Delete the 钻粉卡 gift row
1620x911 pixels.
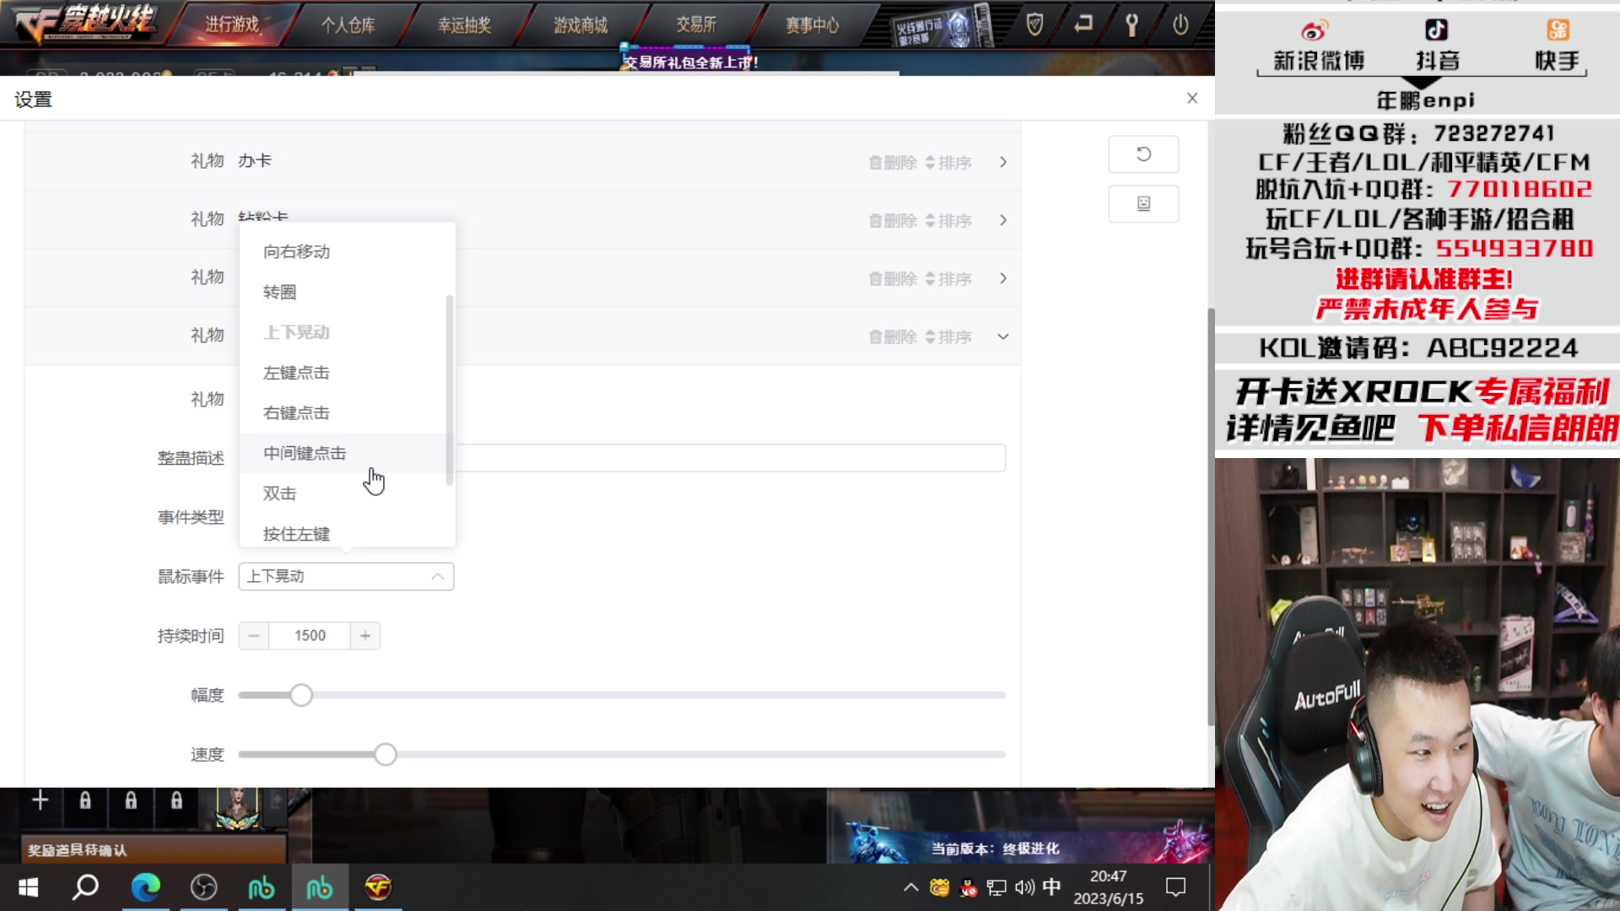893,221
